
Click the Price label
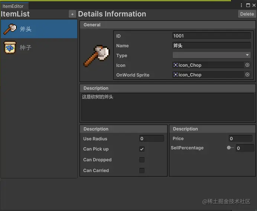pos(178,138)
